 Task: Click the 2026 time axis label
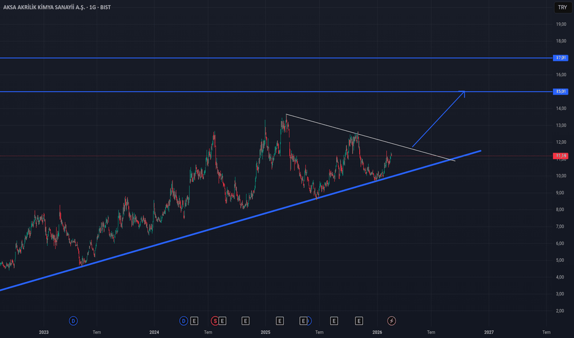377,332
